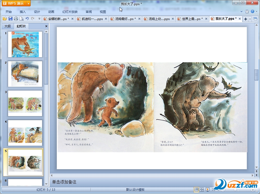Click thumbnail panel scroll down arrow
The height and width of the screenshot is (194, 260).
pos(46,184)
